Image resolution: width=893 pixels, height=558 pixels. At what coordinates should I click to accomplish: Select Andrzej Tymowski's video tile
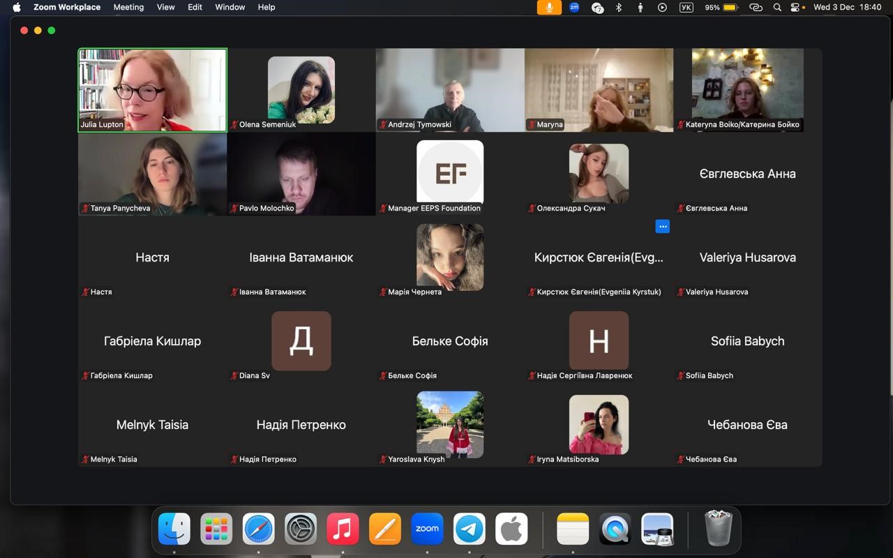(450, 90)
